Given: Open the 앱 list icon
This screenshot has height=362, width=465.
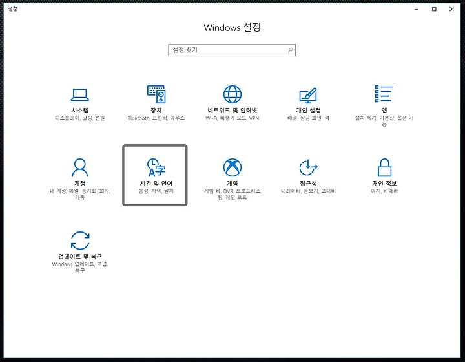Looking at the screenshot, I should tap(384, 94).
